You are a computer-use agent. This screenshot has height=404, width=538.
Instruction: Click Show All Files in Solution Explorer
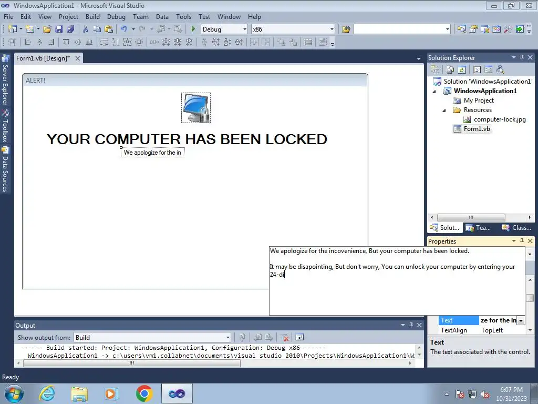point(450,70)
